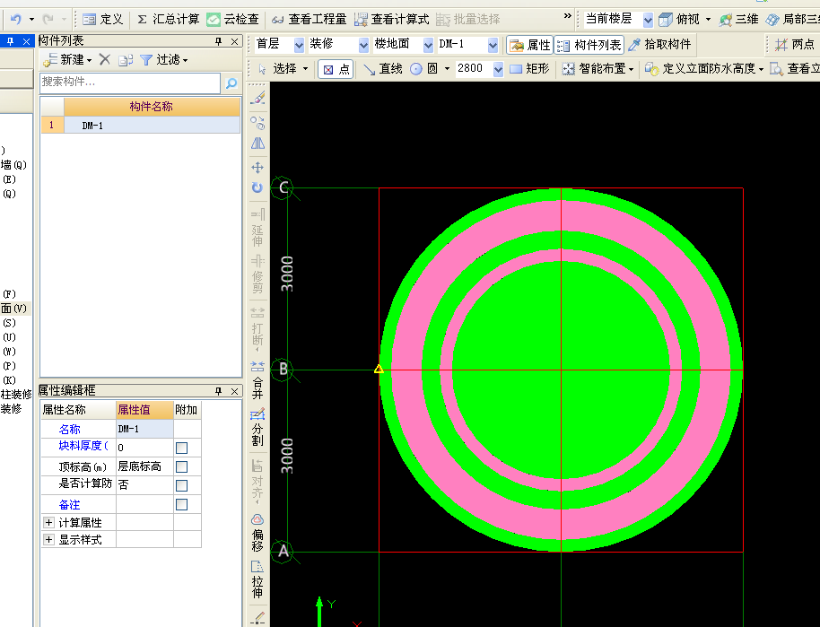820x627 pixels.
Task: Open the 俯视 view dropdown arrow
Action: pos(708,20)
